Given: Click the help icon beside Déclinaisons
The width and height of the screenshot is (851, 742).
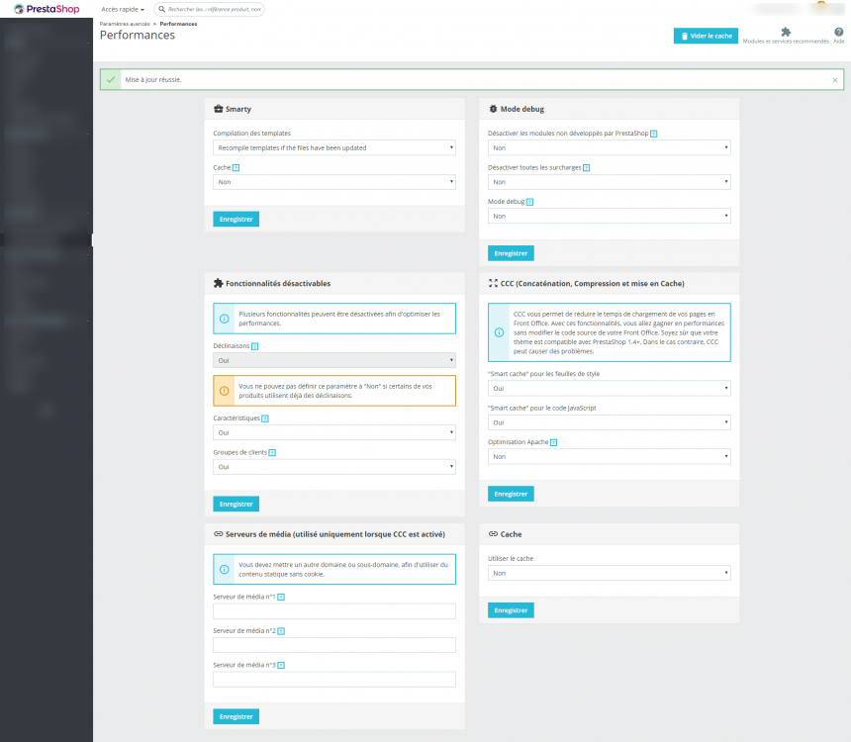Looking at the screenshot, I should coord(255,346).
